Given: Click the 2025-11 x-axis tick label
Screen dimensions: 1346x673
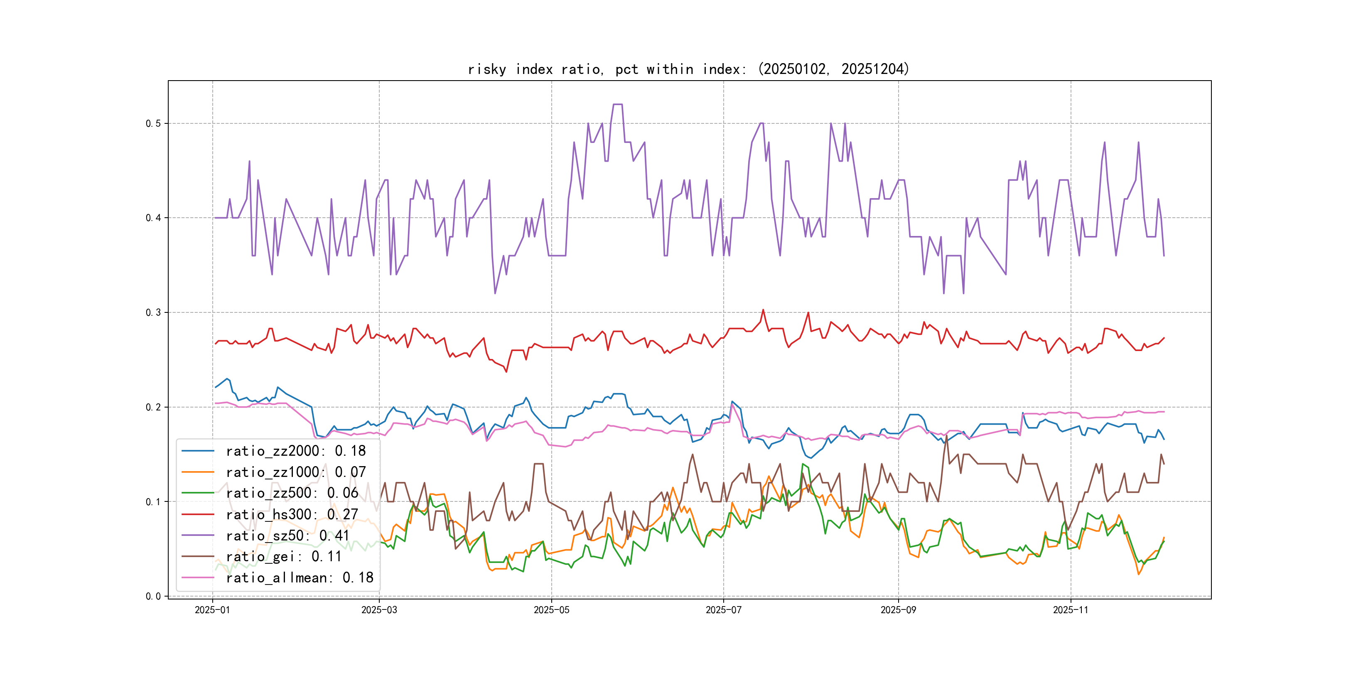Looking at the screenshot, I should (x=1071, y=610).
